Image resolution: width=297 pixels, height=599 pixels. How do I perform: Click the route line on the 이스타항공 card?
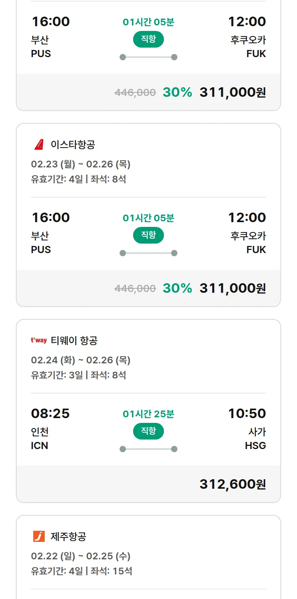pos(148,253)
